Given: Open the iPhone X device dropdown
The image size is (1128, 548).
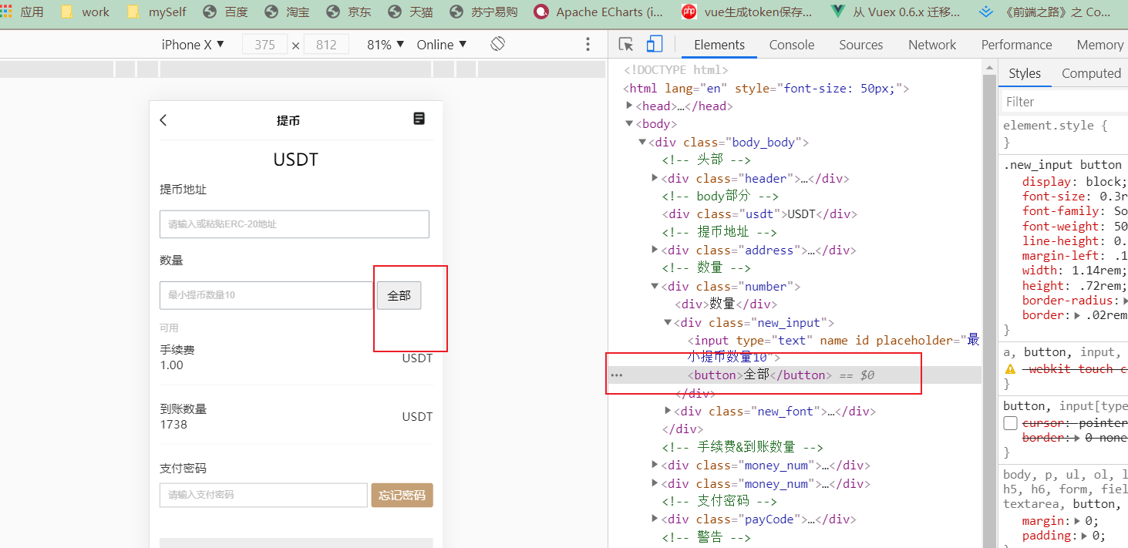Looking at the screenshot, I should 193,45.
